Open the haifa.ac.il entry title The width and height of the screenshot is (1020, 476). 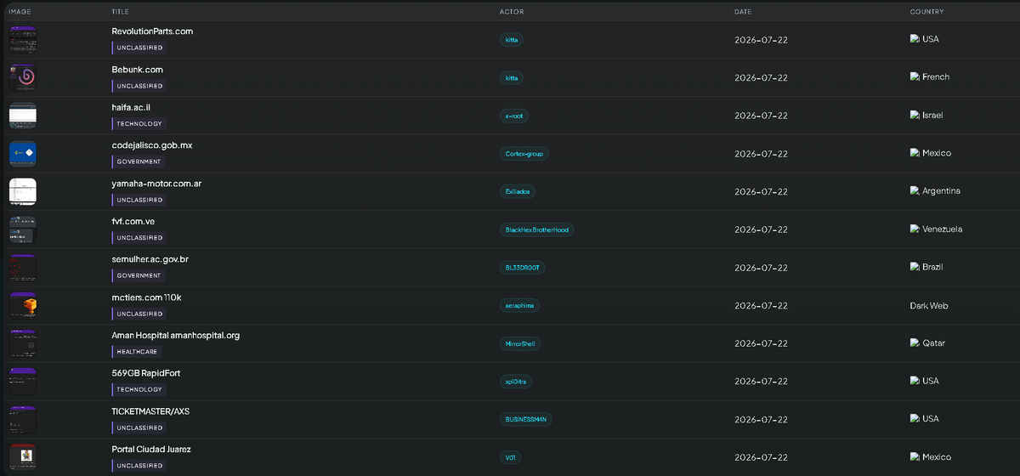(x=132, y=107)
